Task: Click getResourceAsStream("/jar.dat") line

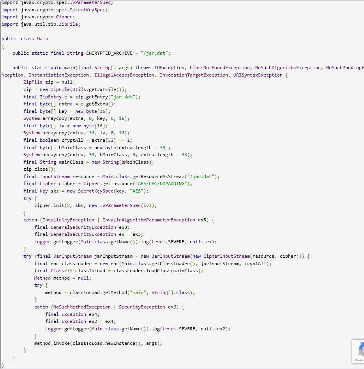Action: pos(122,176)
